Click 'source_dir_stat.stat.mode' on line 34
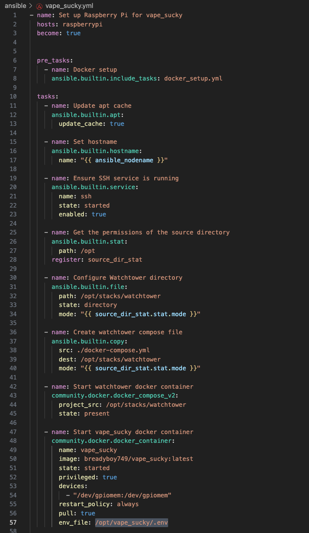The image size is (309, 533). pyautogui.click(x=140, y=314)
